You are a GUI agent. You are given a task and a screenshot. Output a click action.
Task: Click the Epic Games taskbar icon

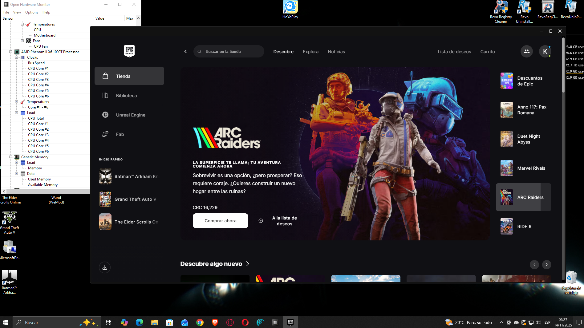[x=290, y=322]
